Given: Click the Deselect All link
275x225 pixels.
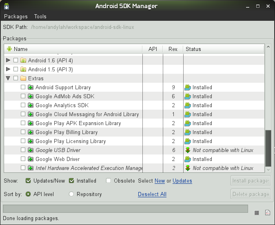Looking at the screenshot, I should [x=152, y=194].
